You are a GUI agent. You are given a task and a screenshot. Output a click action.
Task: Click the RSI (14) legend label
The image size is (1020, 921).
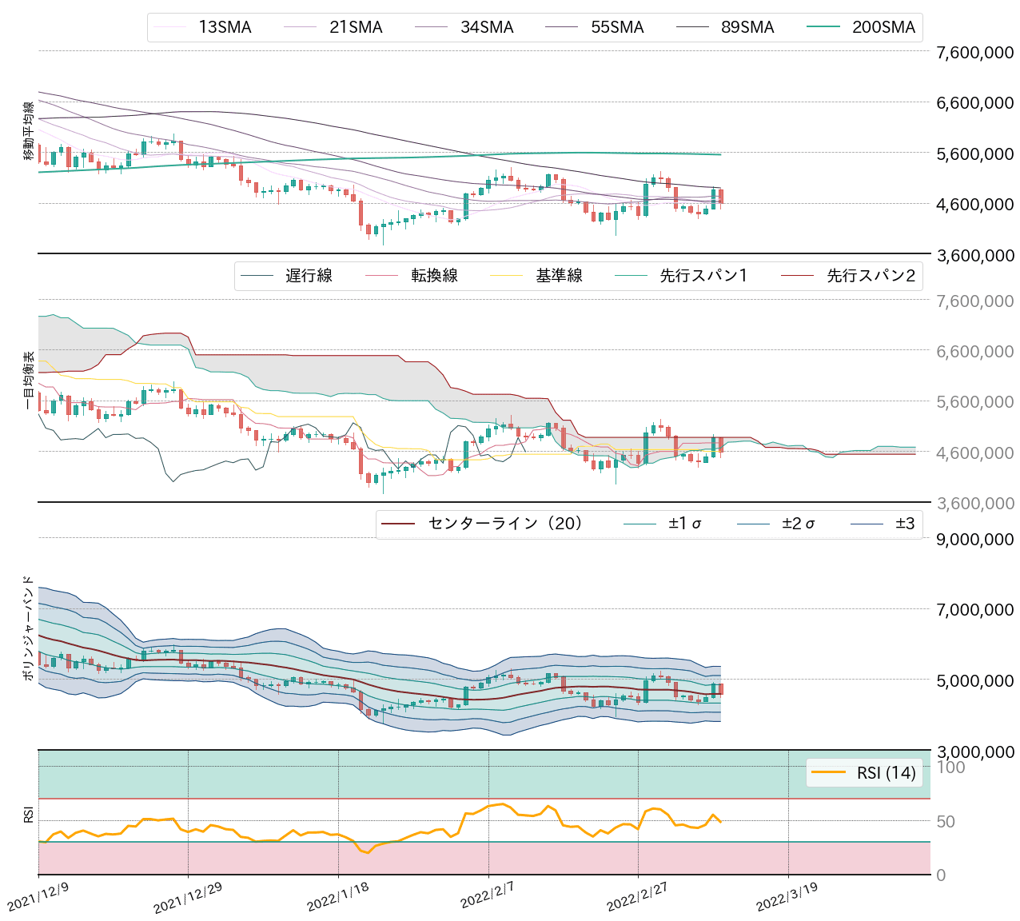(x=882, y=772)
